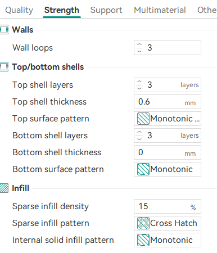This screenshot has width=217, height=253.
Task: Click the Top surface pattern monotonic icon
Action: pyautogui.click(x=143, y=119)
